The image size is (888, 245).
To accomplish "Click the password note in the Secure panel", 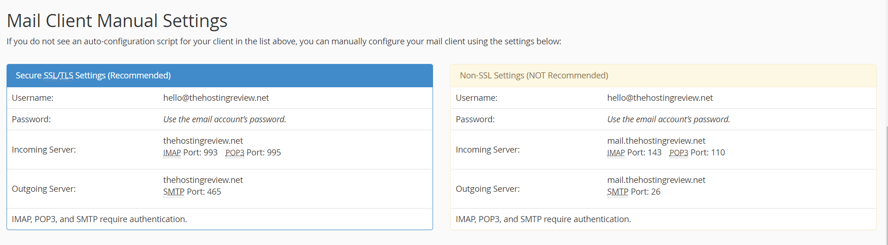I will coord(224,119).
